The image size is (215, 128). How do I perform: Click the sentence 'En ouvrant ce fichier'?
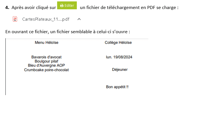[x=27, y=32]
